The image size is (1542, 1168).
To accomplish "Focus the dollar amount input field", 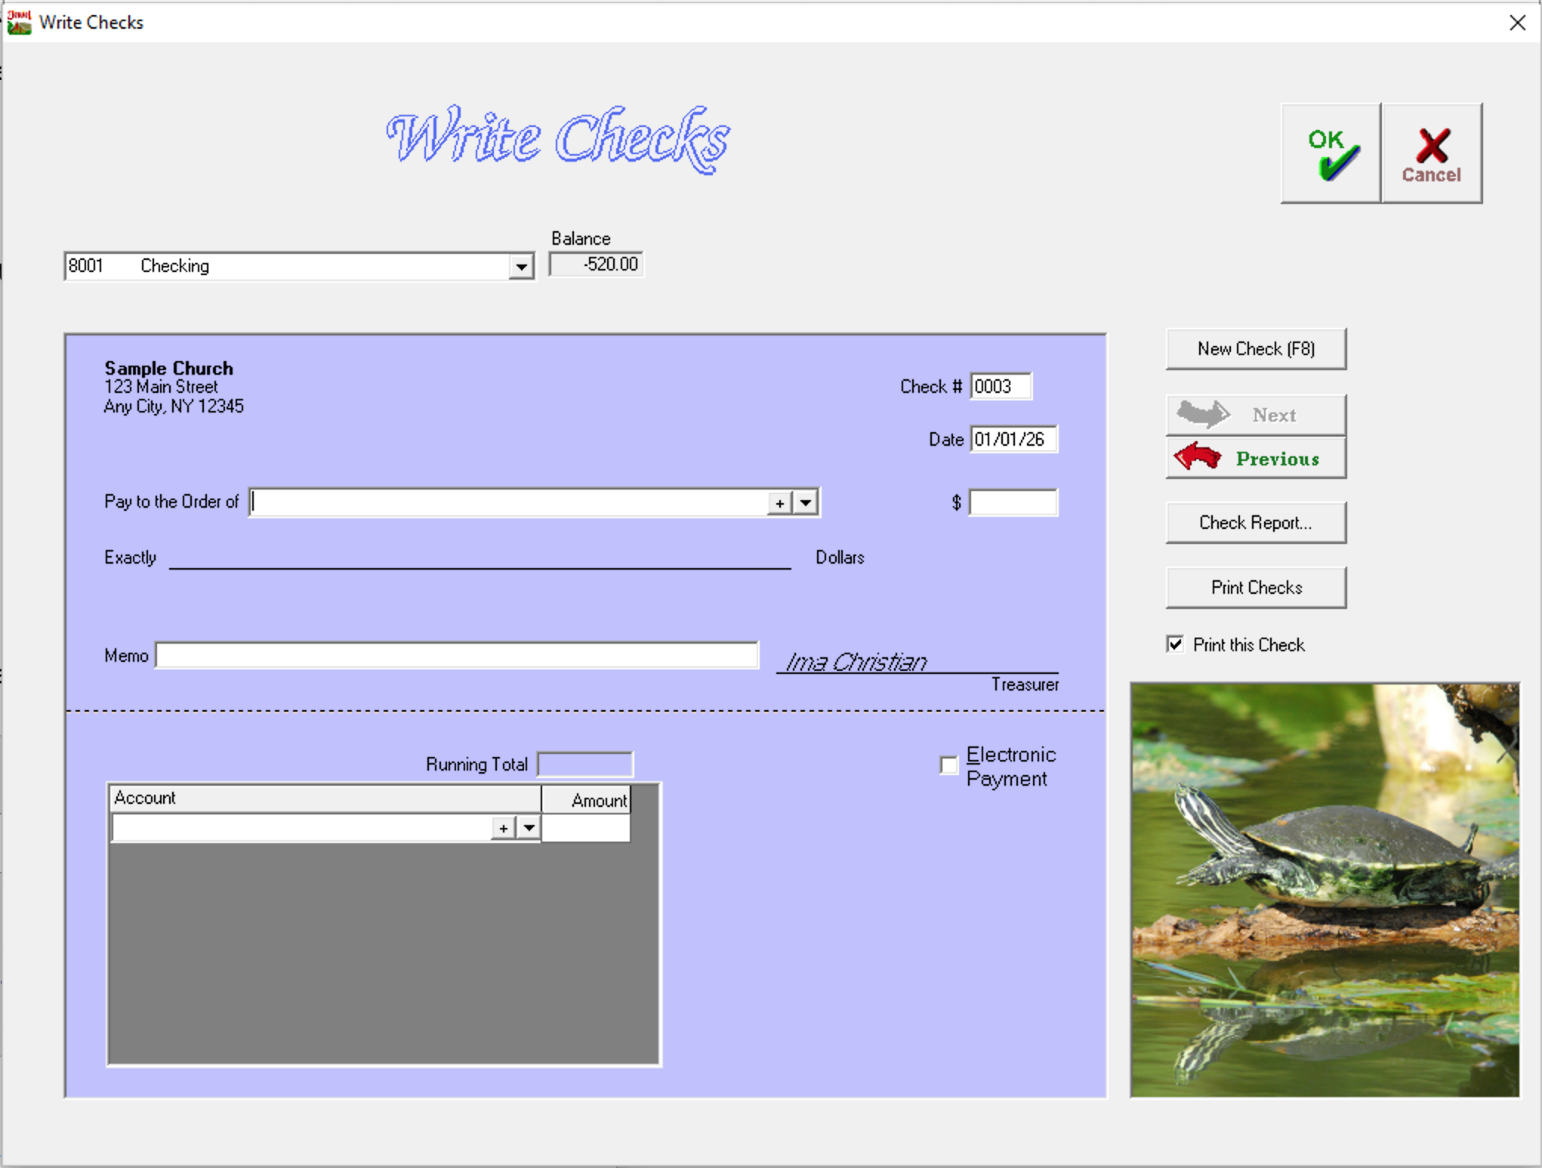I will [x=1013, y=502].
